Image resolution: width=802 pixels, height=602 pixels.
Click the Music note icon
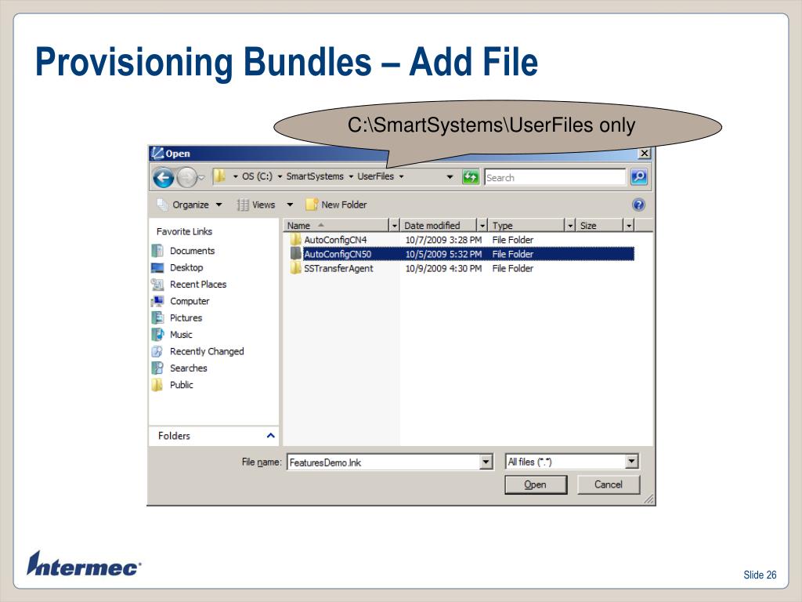click(157, 335)
